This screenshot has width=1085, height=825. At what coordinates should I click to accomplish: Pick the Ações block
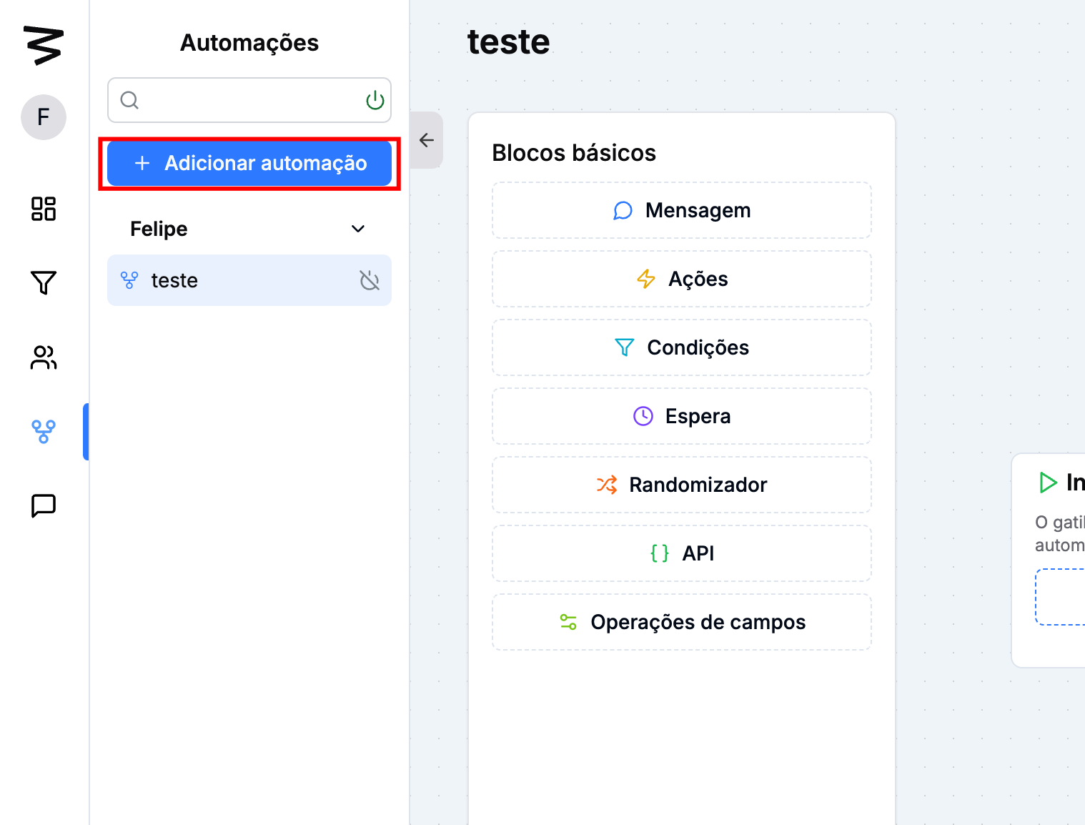point(681,279)
